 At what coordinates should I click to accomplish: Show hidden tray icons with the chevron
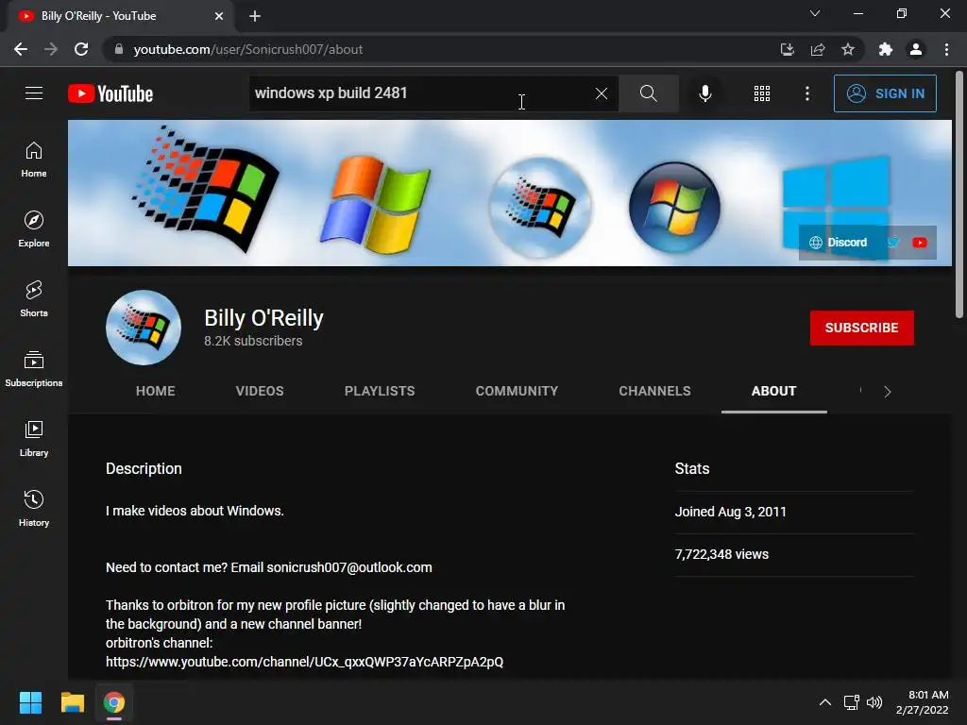pyautogui.click(x=825, y=702)
